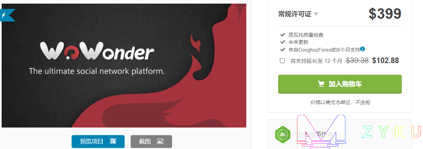Image resolution: width=423 pixels, height=149 pixels.
Task: Expand the 常规许可证 dropdown arrow
Action: (x=316, y=14)
